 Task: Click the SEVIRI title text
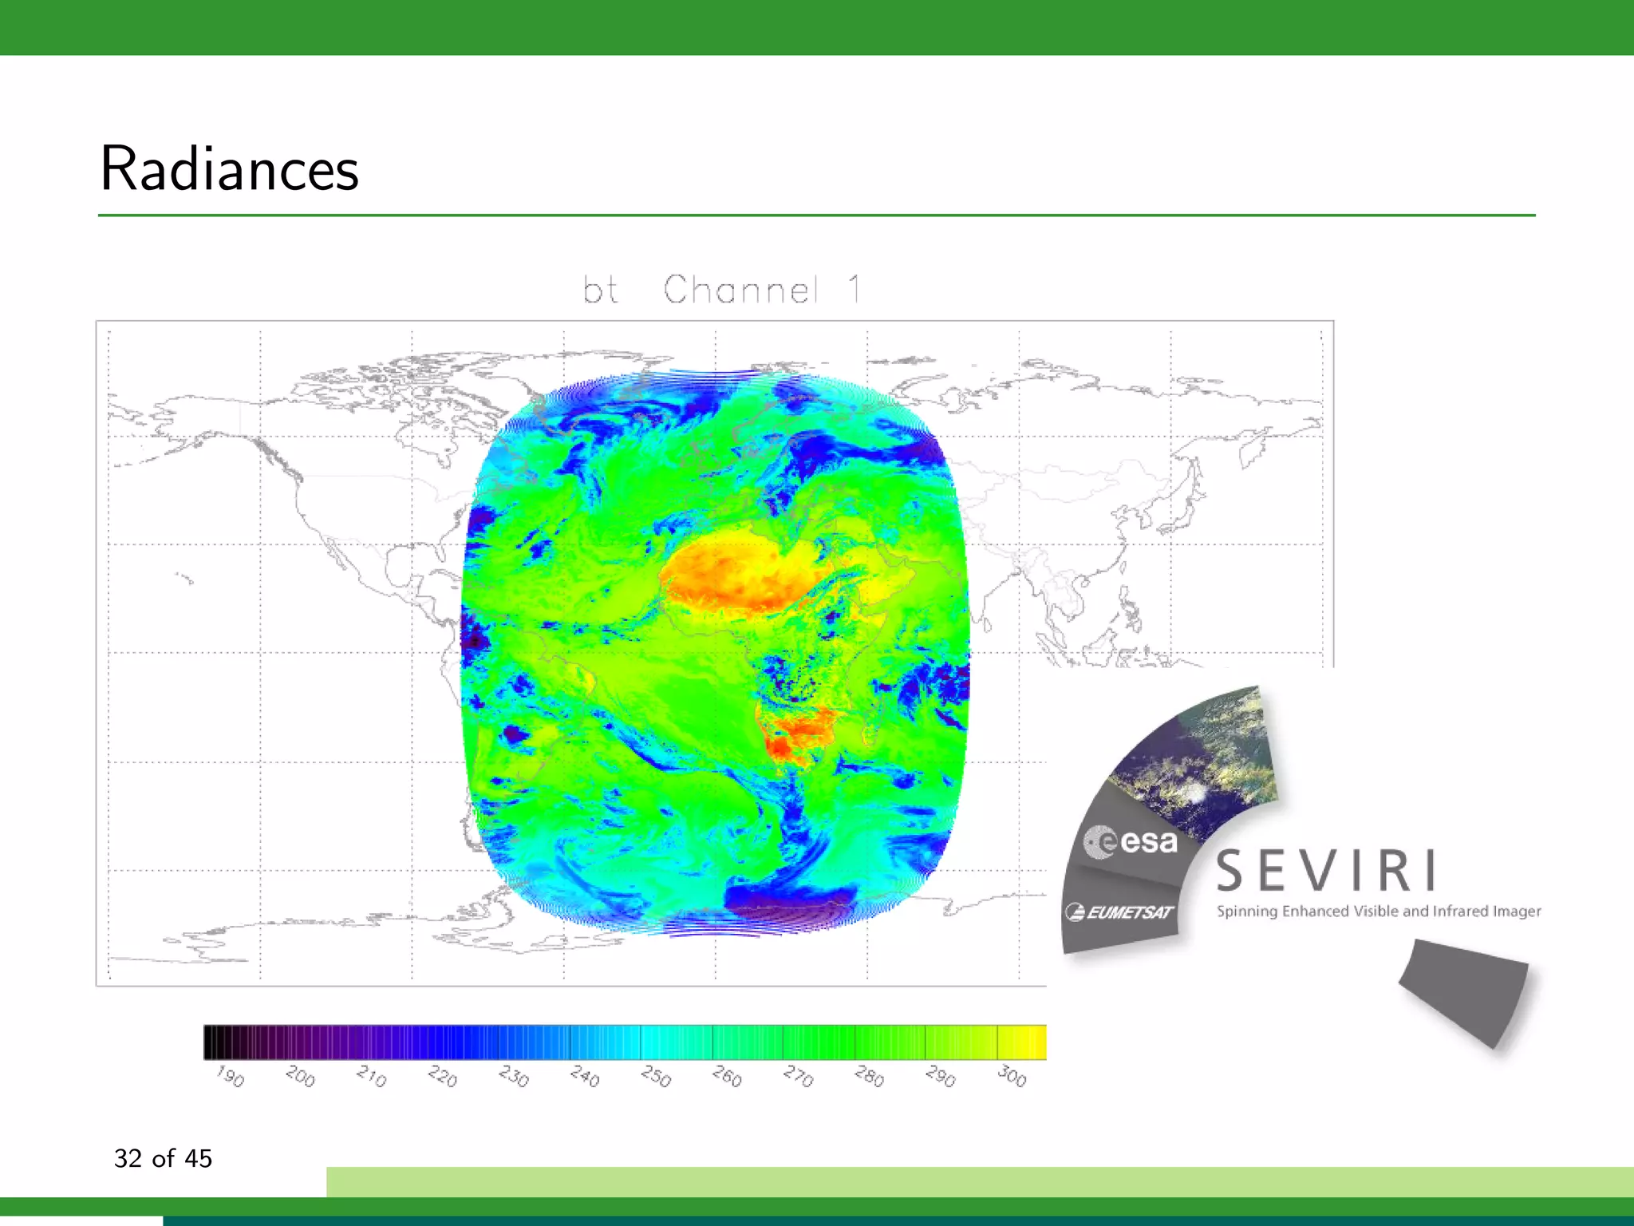(1326, 871)
